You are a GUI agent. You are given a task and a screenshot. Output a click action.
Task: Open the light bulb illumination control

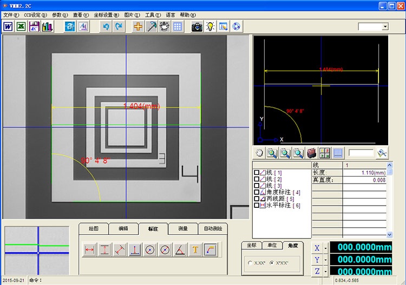pyautogui.click(x=210, y=26)
